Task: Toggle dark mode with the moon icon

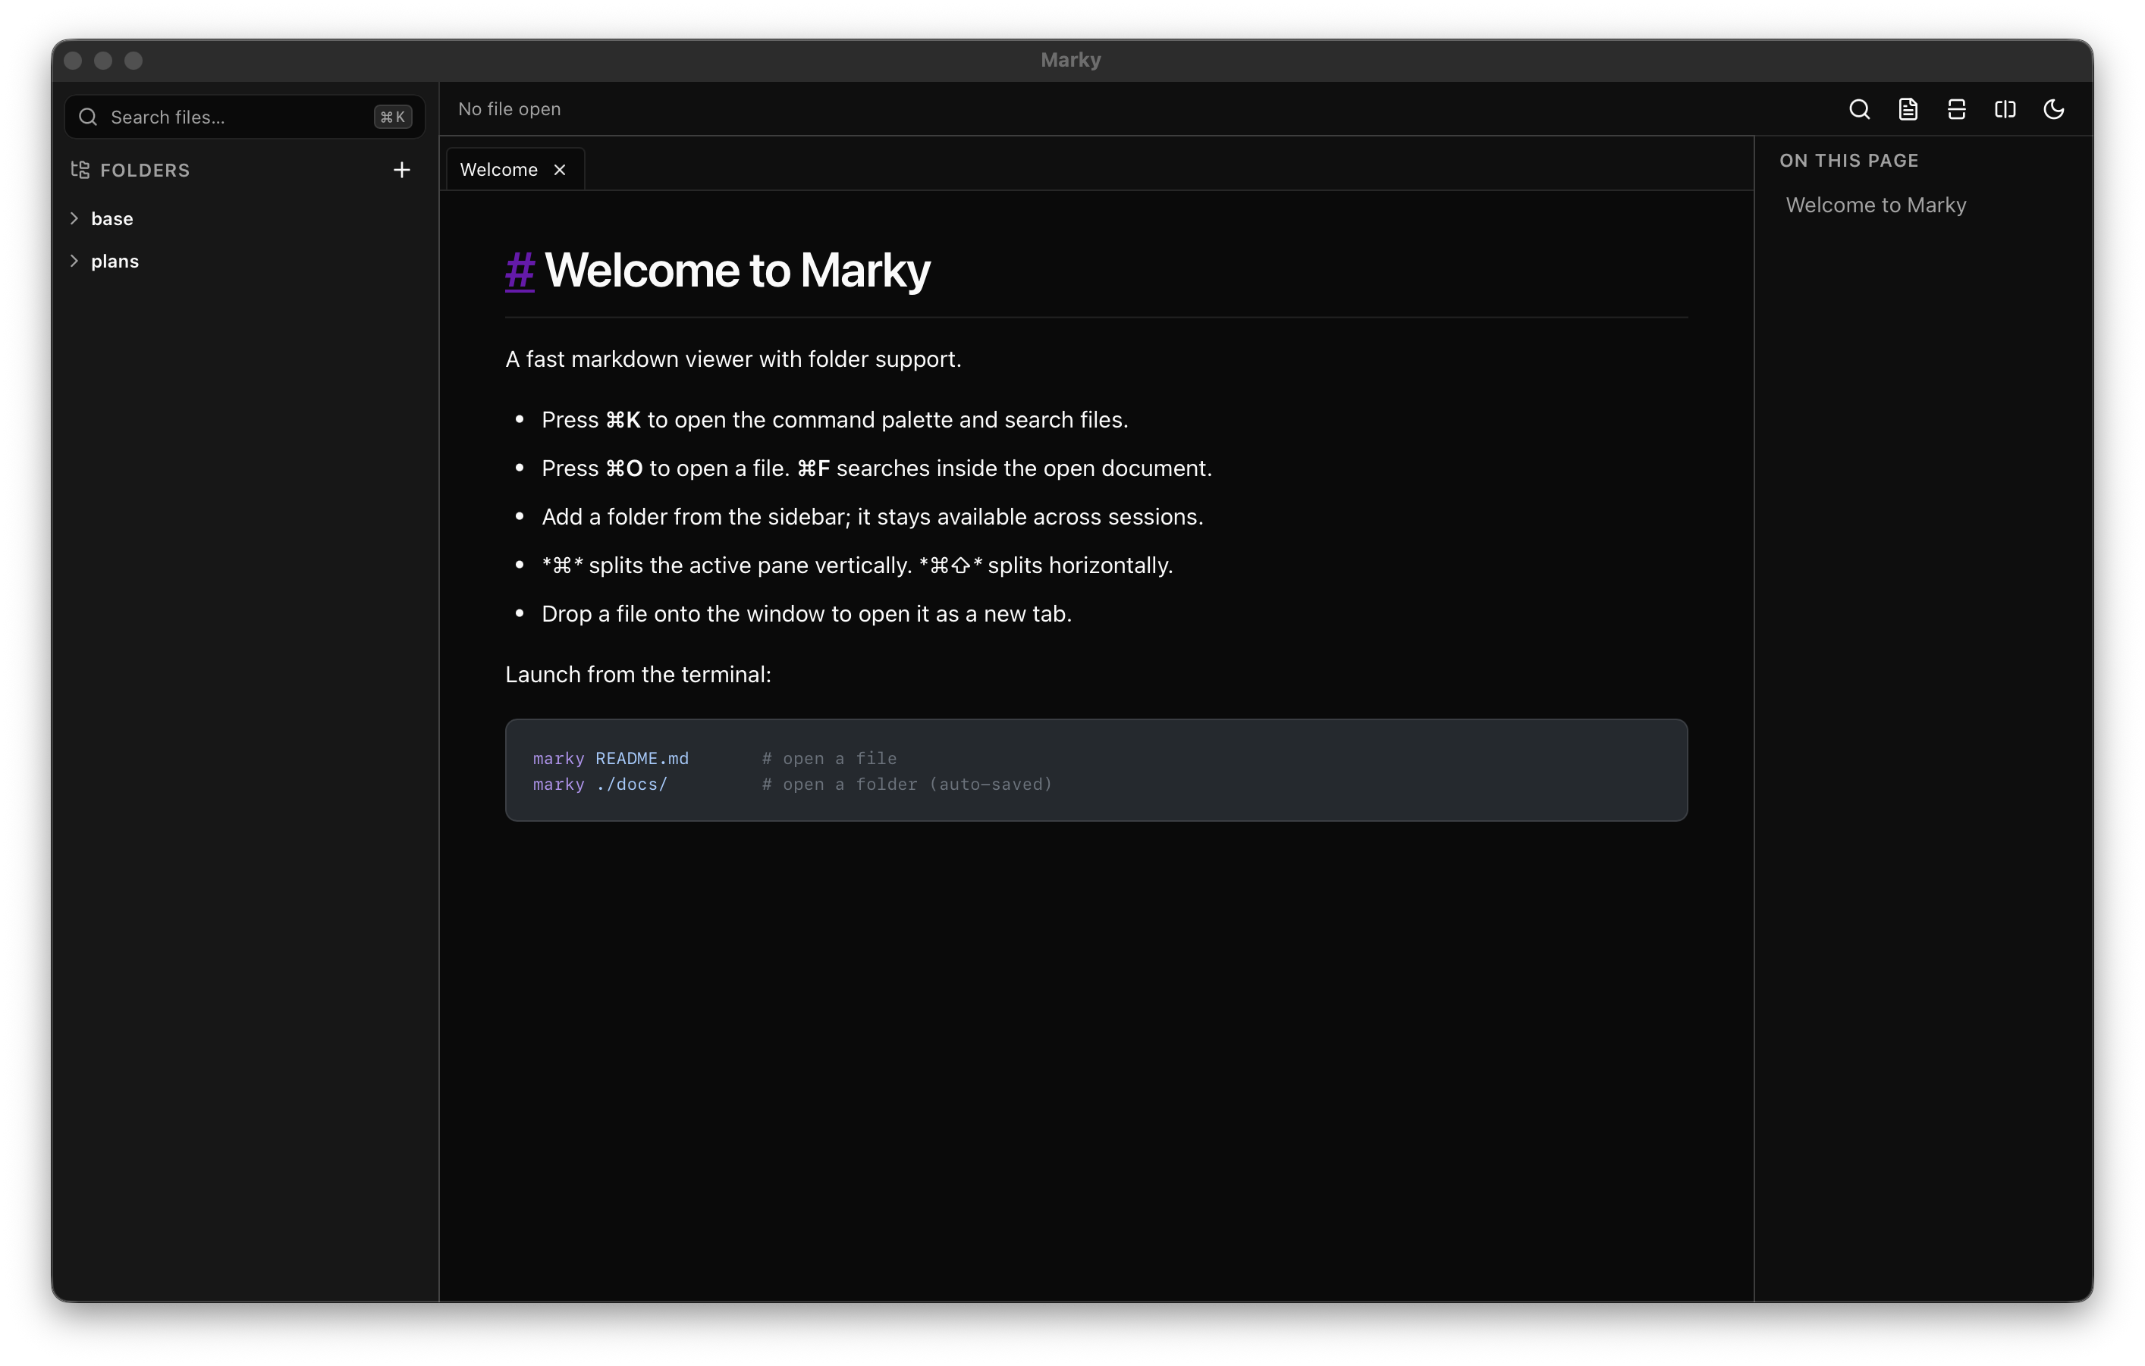Action: click(2053, 108)
